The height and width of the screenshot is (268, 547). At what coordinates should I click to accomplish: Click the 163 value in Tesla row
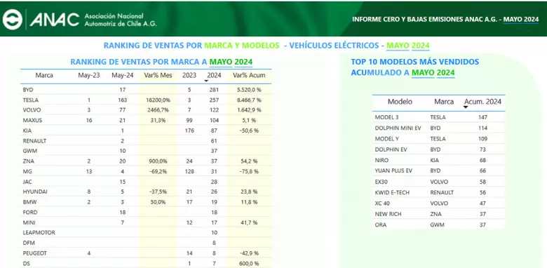(123, 100)
